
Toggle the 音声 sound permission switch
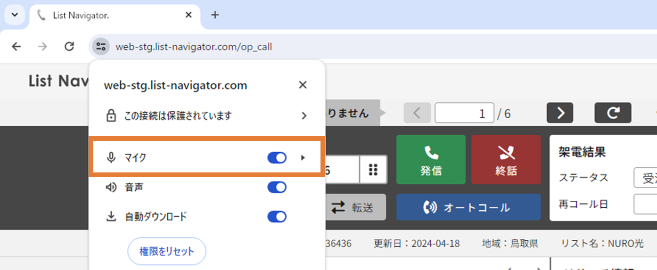click(x=277, y=188)
